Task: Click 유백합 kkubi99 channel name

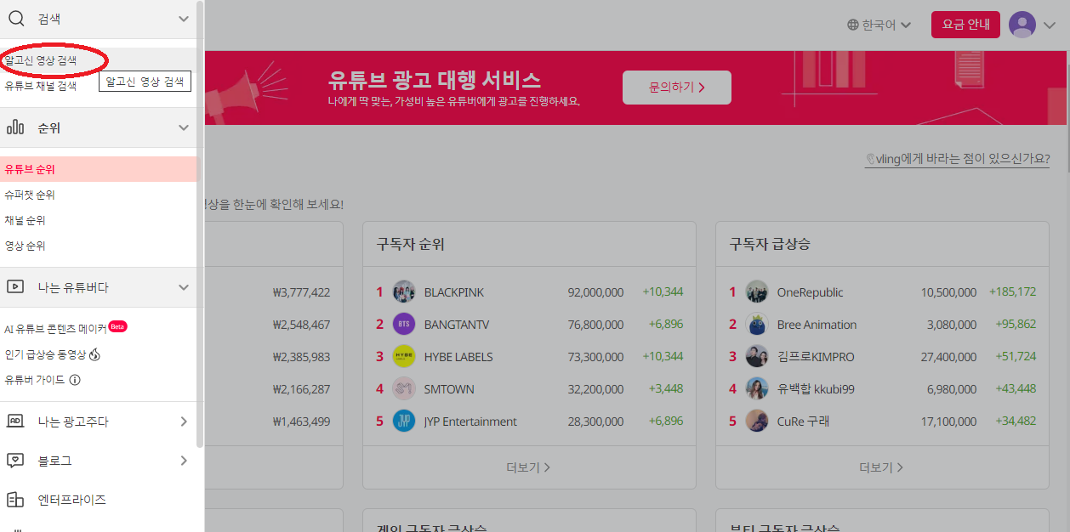Action: pyautogui.click(x=816, y=389)
